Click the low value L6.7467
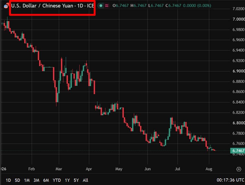Screen dimensions: 245x185 [156, 6]
